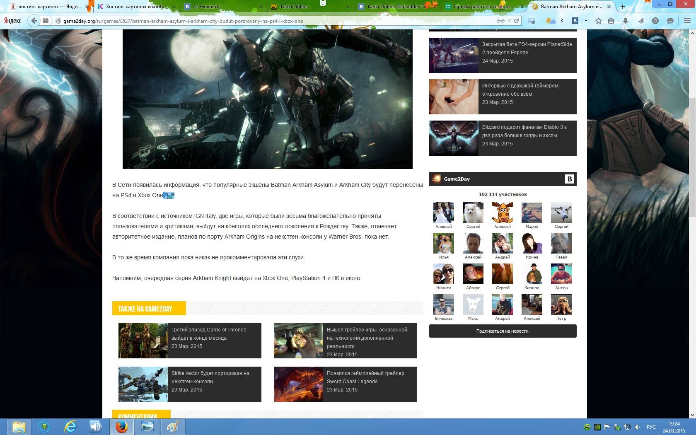The height and width of the screenshot is (435, 696).
Task: Switch to 'Приём работ на конкурс' tab
Action: tap(485, 7)
